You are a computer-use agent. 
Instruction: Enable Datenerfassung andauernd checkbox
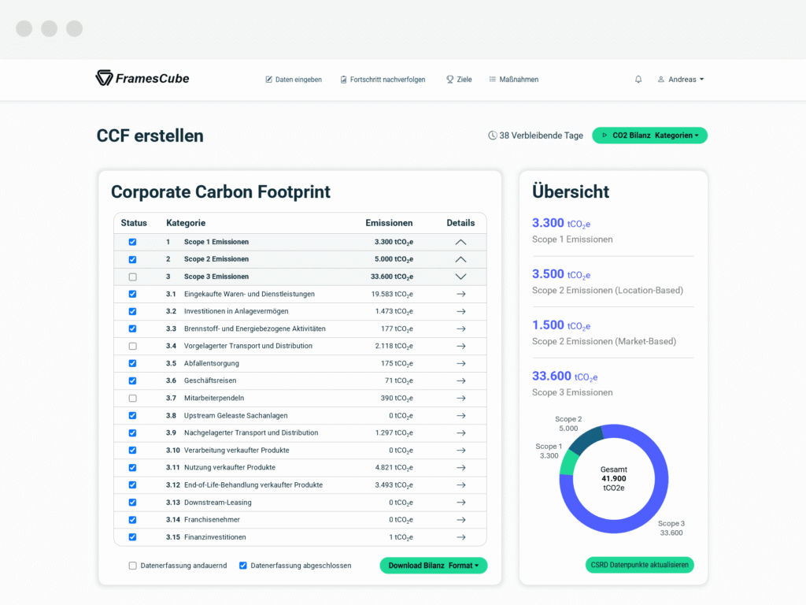132,566
